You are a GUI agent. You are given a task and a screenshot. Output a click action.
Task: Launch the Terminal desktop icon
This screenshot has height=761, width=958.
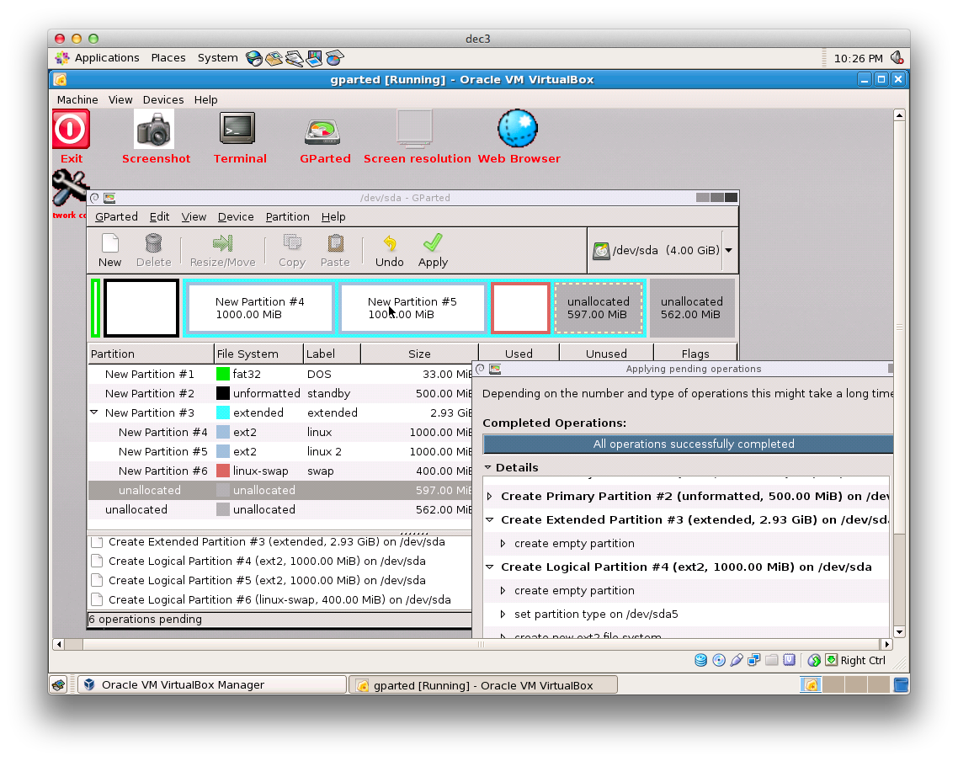[237, 129]
